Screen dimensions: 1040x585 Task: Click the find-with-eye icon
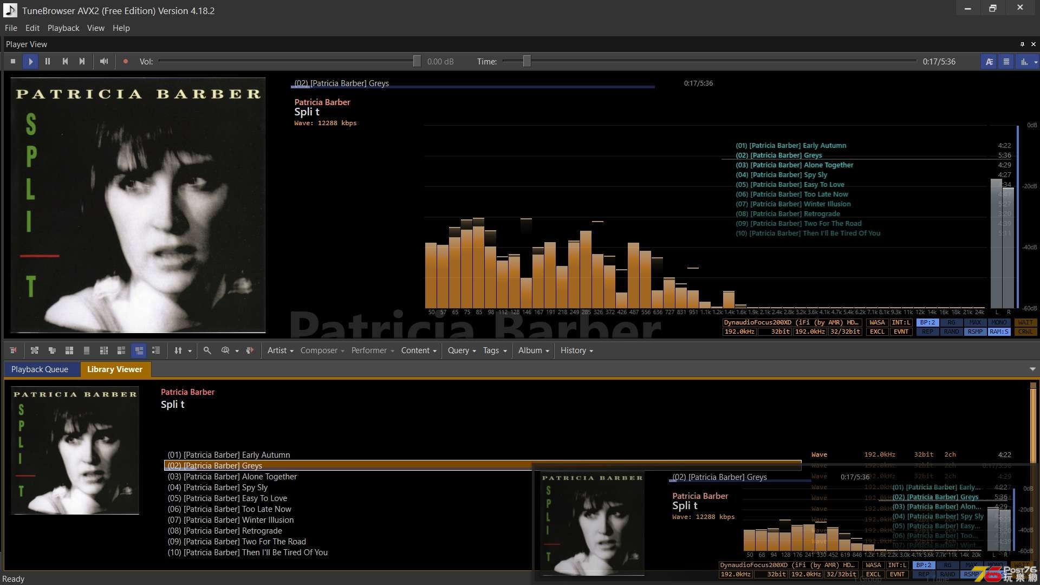tap(225, 350)
